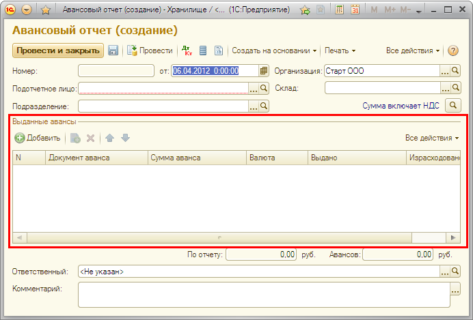Screen dimensions: 473x320
Task: Click Организация ellipsis select button
Action: tap(445, 71)
